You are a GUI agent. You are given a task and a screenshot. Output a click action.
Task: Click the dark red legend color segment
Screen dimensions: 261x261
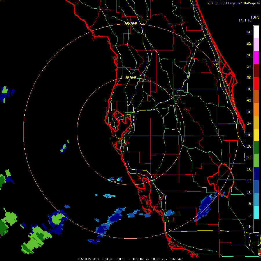pos(256,71)
